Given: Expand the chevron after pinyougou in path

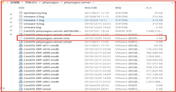Looking at the screenshot, I should click(61, 3).
